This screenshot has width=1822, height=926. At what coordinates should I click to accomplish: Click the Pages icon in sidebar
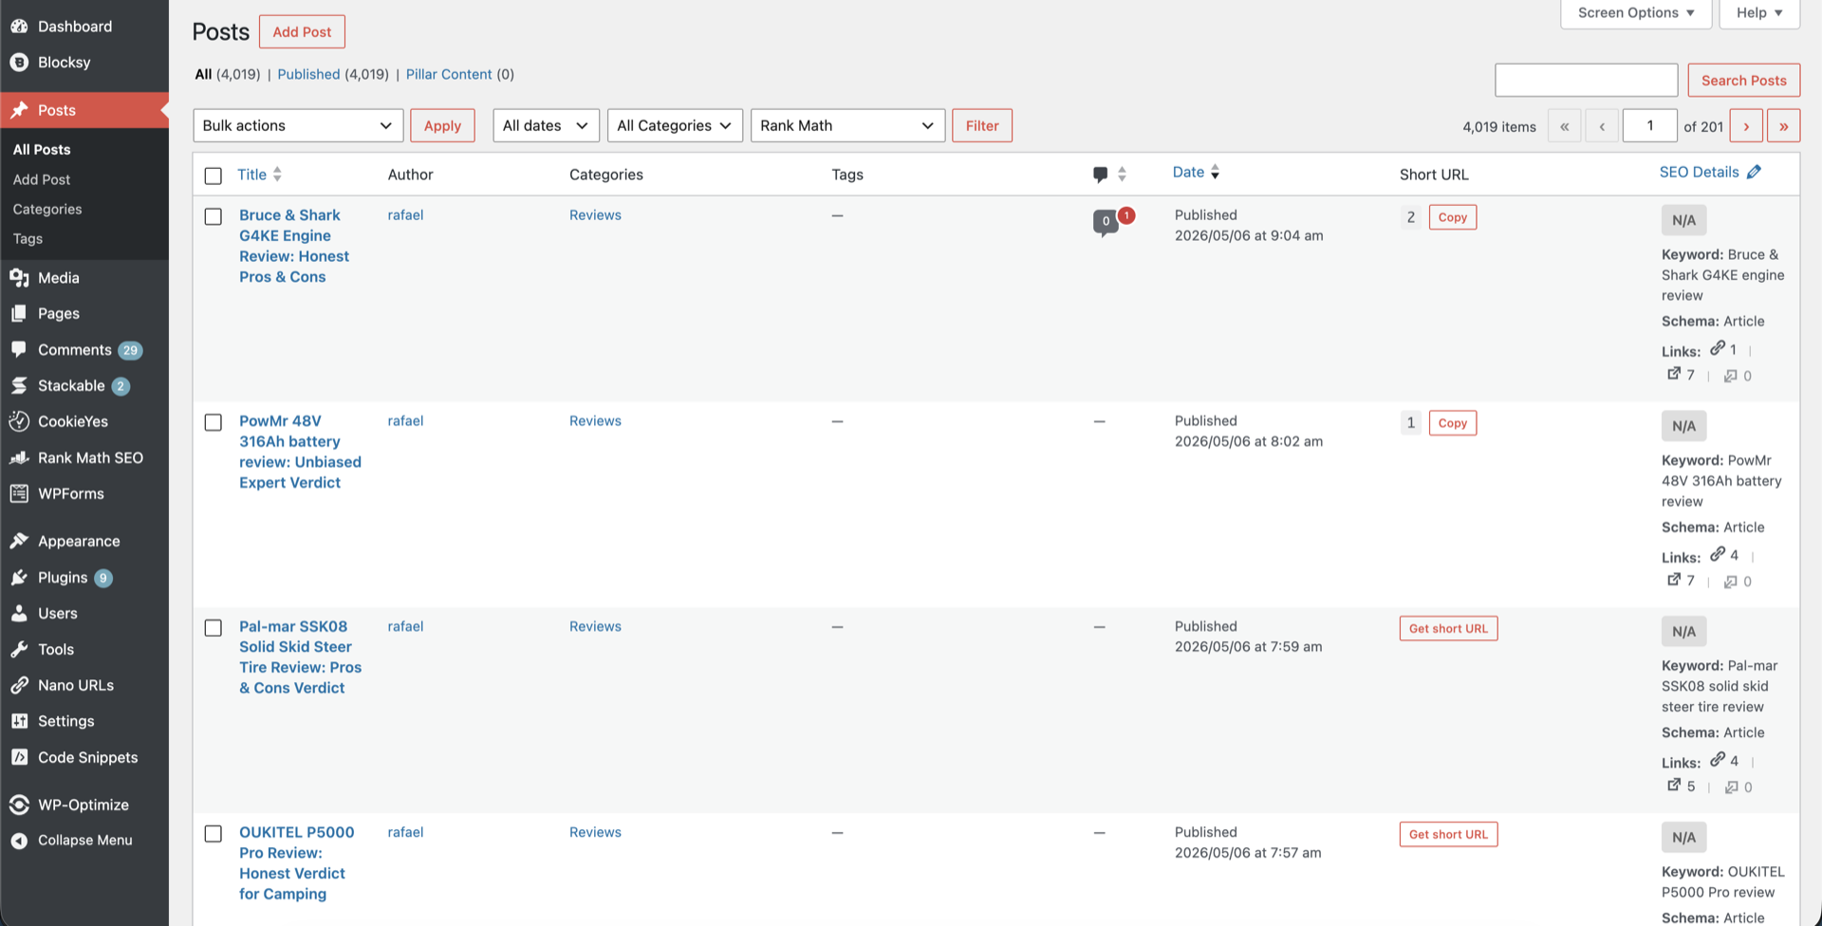(19, 314)
